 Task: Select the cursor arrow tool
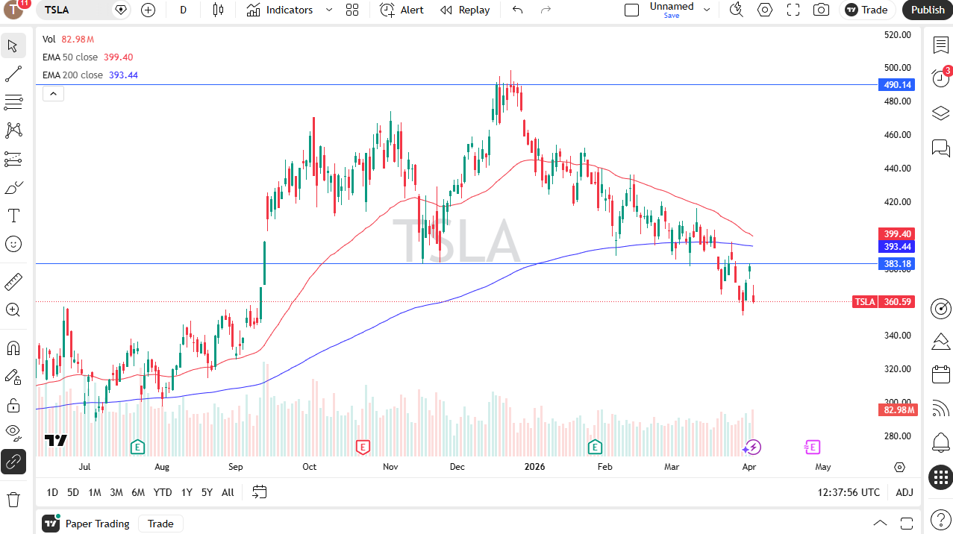click(13, 45)
